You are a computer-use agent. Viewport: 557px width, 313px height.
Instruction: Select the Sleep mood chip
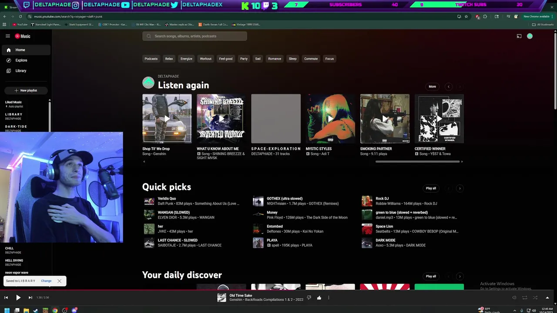[x=293, y=59]
